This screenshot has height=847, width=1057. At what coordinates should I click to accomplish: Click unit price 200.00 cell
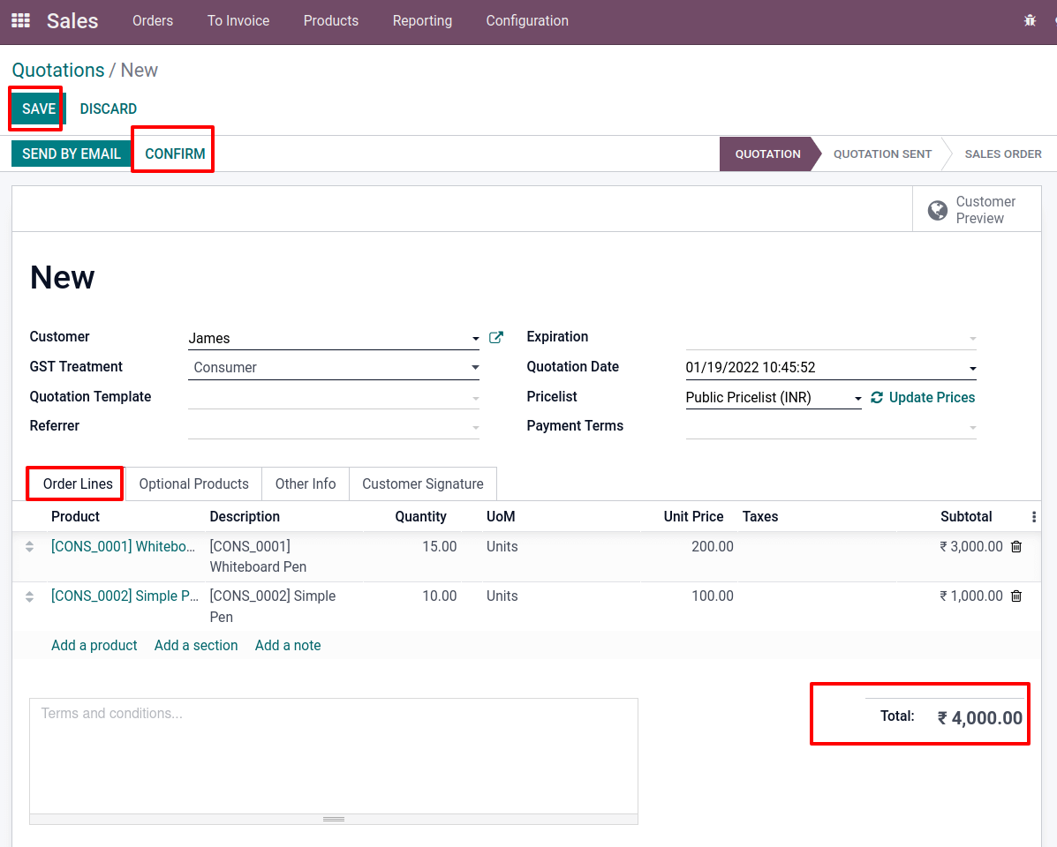(712, 546)
